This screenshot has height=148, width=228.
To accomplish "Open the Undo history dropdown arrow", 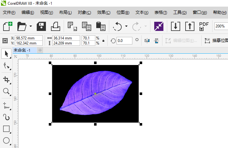I will tap(126, 26).
